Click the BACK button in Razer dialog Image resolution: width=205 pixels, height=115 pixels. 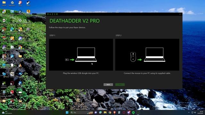coord(108,85)
